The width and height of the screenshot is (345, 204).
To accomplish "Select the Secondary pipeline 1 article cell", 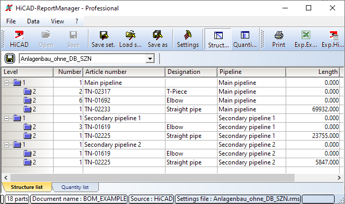I will (x=124, y=118).
